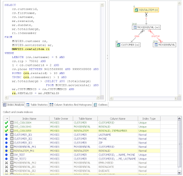183x176 pixels.
Task: Toggle checkbox for SW_TEST index
Action: pyautogui.click(x=12, y=155)
